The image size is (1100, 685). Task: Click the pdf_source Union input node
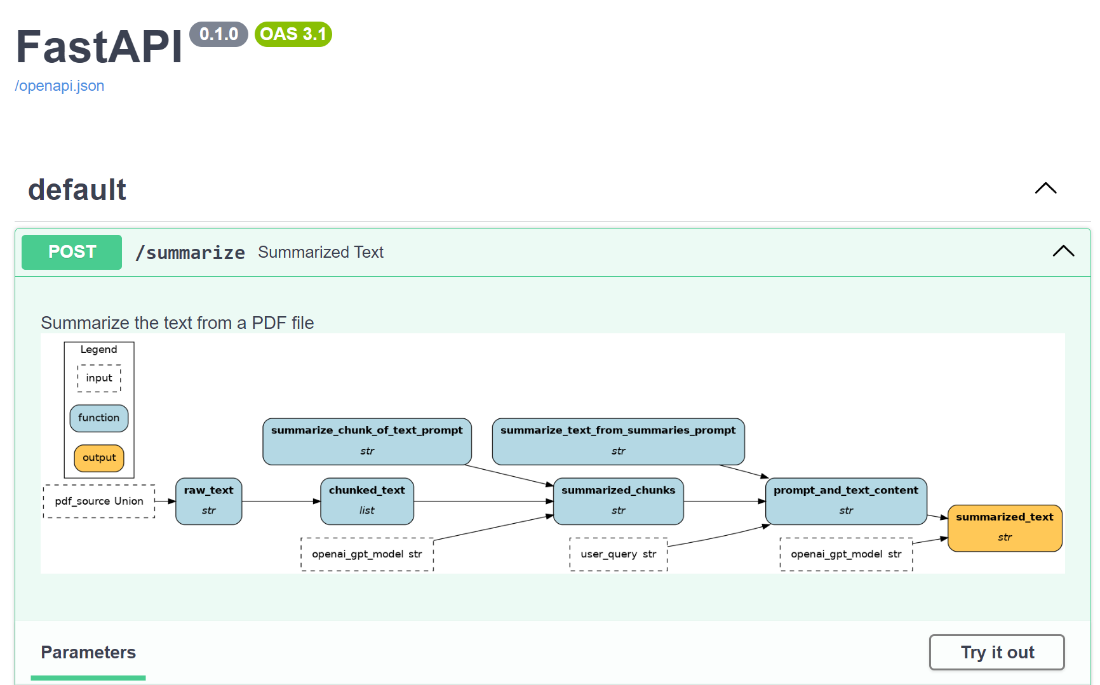99,502
